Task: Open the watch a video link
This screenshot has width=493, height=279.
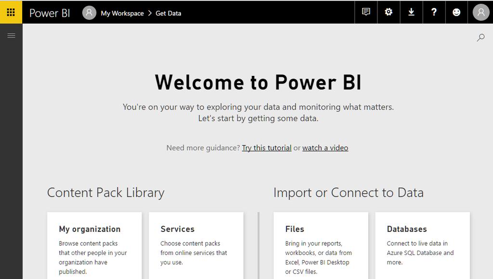Action: click(x=325, y=147)
